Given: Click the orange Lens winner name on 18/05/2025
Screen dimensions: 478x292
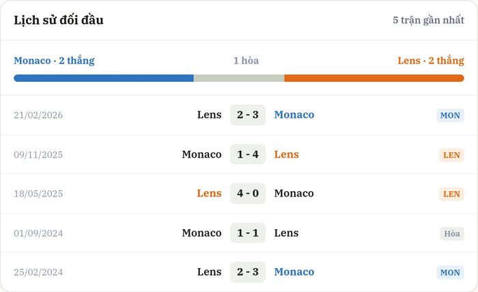Looking at the screenshot, I should pyautogui.click(x=209, y=193).
